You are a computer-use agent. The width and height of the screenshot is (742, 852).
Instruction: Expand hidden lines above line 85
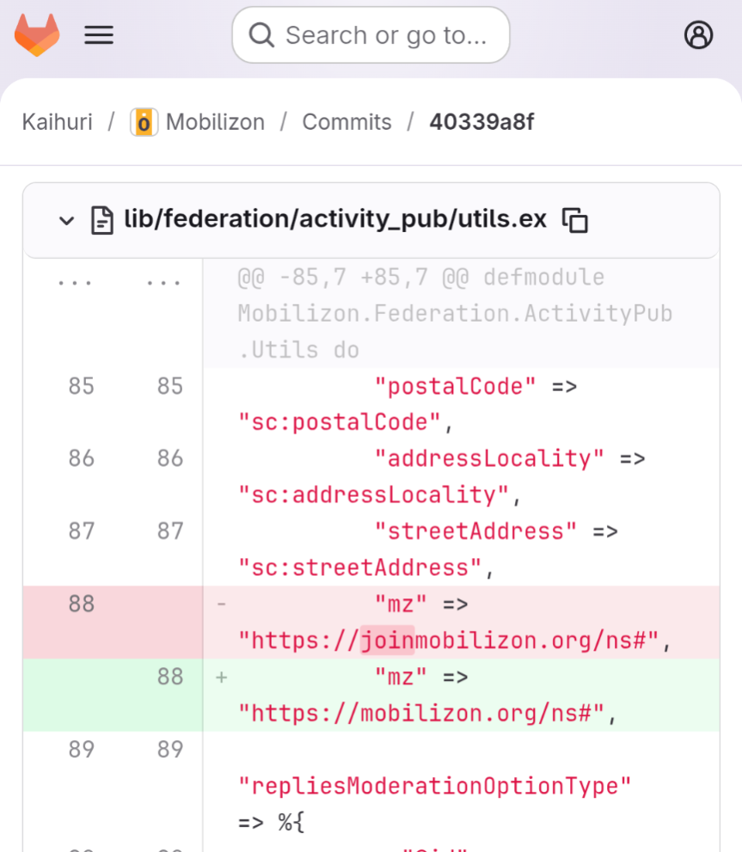tap(81, 279)
